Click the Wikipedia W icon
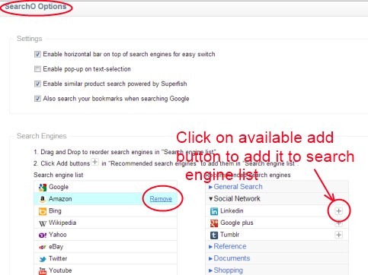Screen dimensions: 368x275 pyautogui.click(x=43, y=223)
